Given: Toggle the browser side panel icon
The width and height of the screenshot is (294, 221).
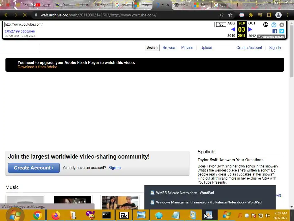Looking at the screenshot, I should tap(269, 15).
